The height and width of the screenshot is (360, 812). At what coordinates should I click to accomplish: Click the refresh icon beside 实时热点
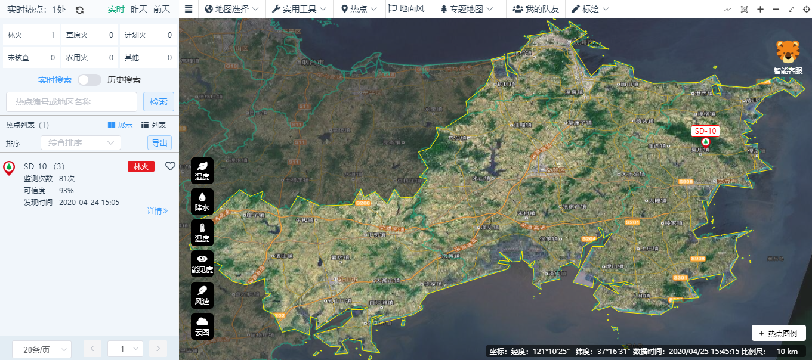[79, 10]
